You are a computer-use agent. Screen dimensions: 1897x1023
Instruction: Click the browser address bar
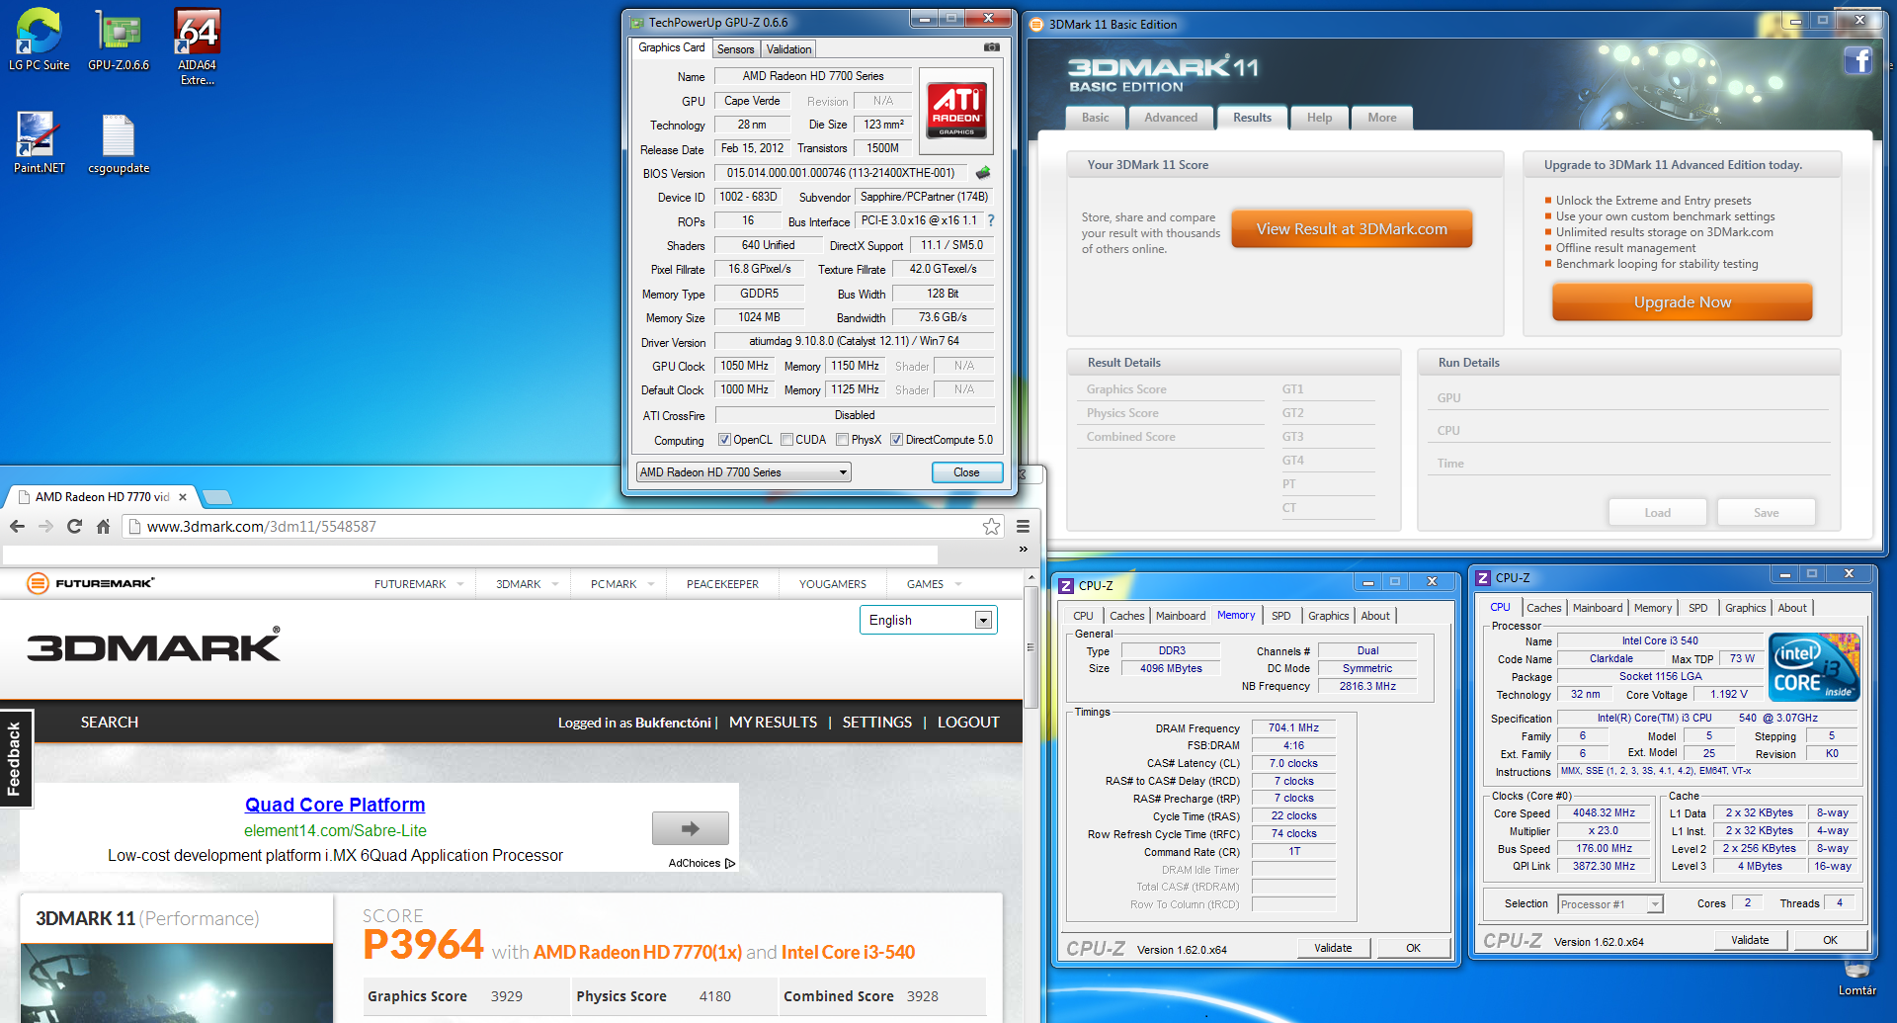click(563, 527)
